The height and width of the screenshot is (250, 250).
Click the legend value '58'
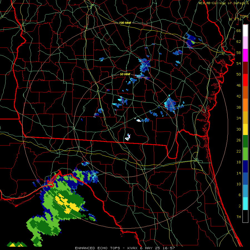coord(239,52)
